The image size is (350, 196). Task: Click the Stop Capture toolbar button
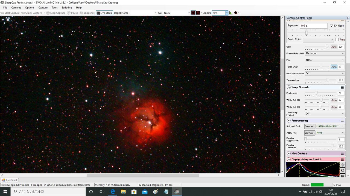[x=56, y=13]
